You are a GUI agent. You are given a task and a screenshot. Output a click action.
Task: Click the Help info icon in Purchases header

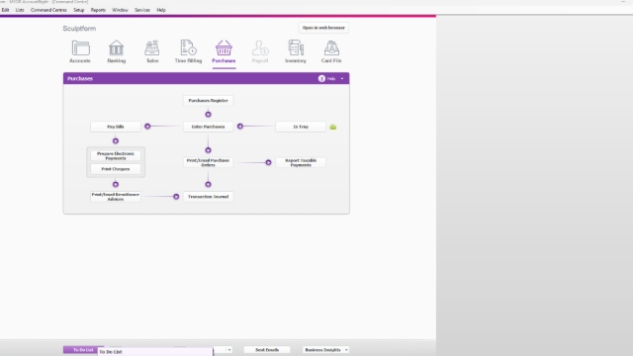click(321, 79)
